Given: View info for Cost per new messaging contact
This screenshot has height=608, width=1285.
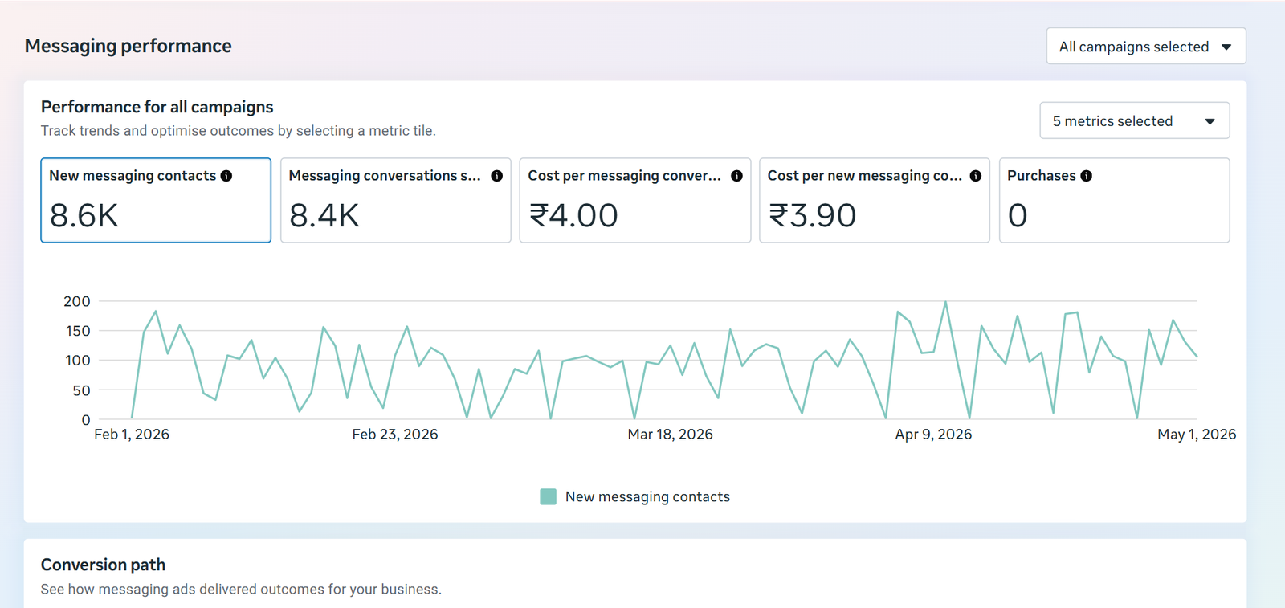Looking at the screenshot, I should pyautogui.click(x=976, y=176).
